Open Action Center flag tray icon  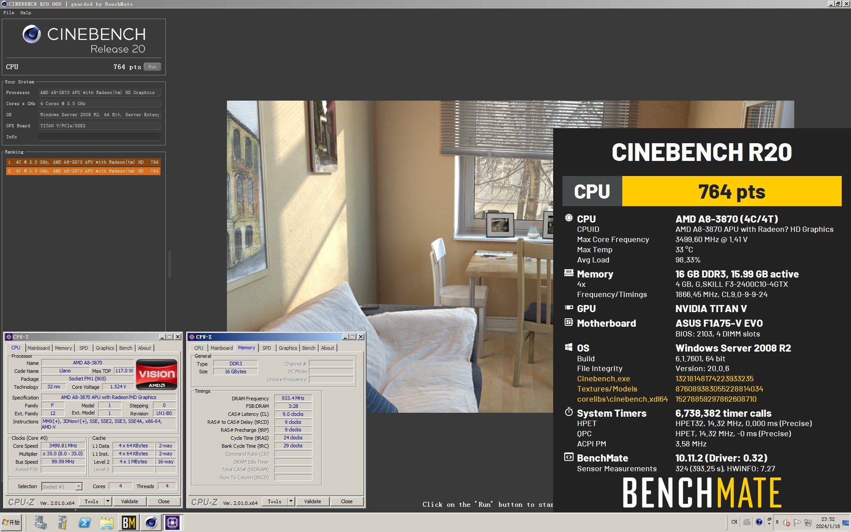pos(797,523)
